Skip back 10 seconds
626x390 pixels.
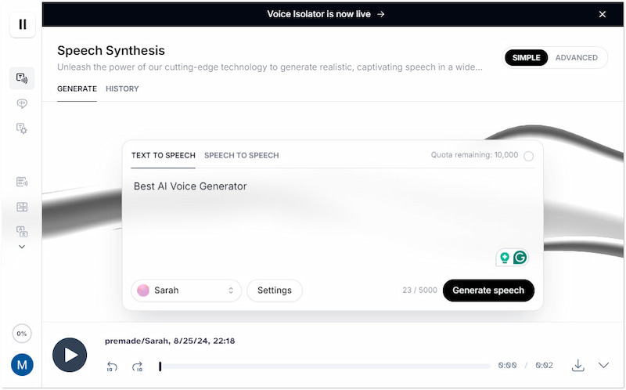[x=113, y=366]
